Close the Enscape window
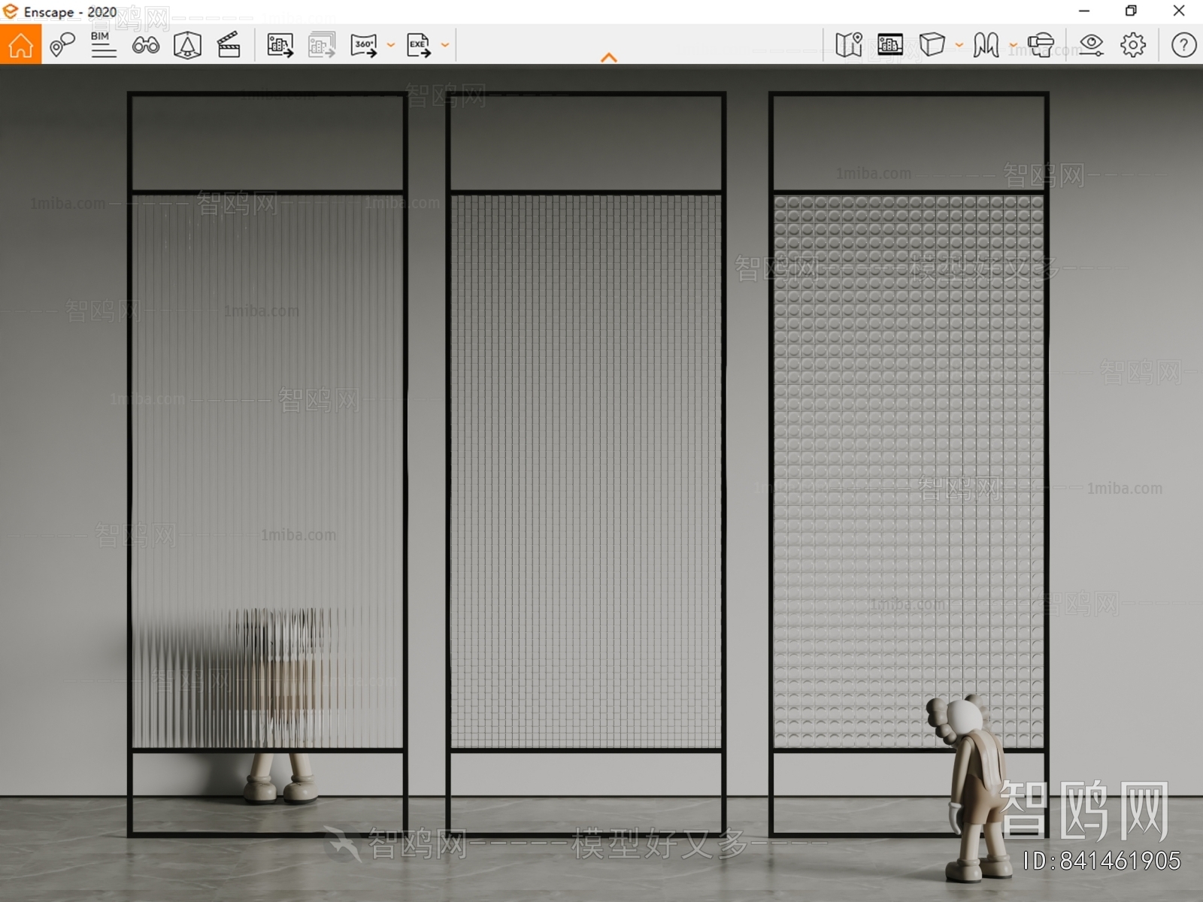 tap(1179, 11)
